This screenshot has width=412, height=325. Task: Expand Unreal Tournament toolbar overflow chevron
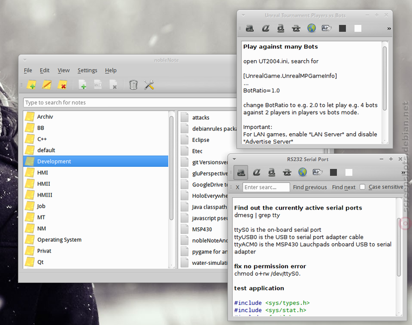pyautogui.click(x=389, y=28)
